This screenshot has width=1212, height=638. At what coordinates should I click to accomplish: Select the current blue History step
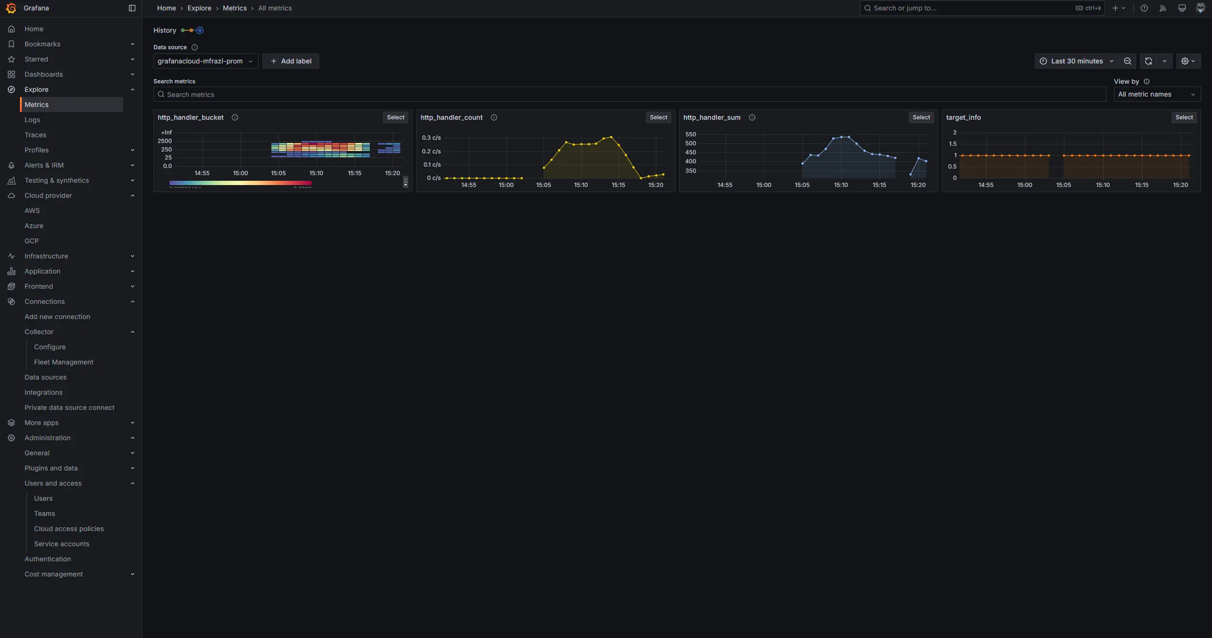[200, 30]
